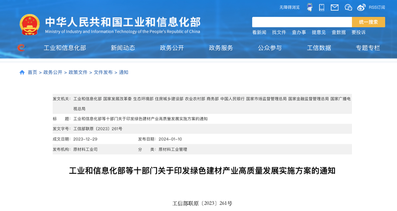Select 查数据 quick link
Screen dimensions: 397x211
(x=339, y=33)
